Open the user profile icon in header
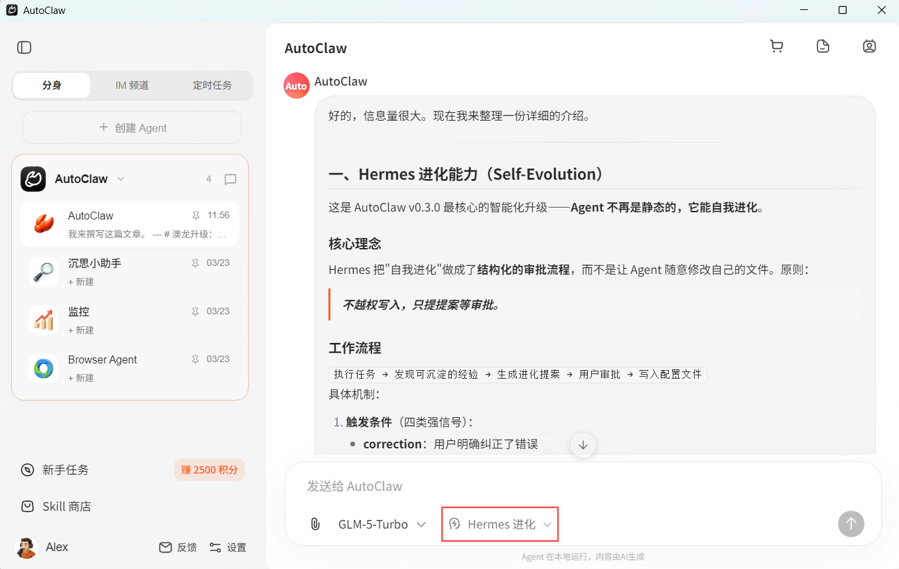 pos(869,46)
